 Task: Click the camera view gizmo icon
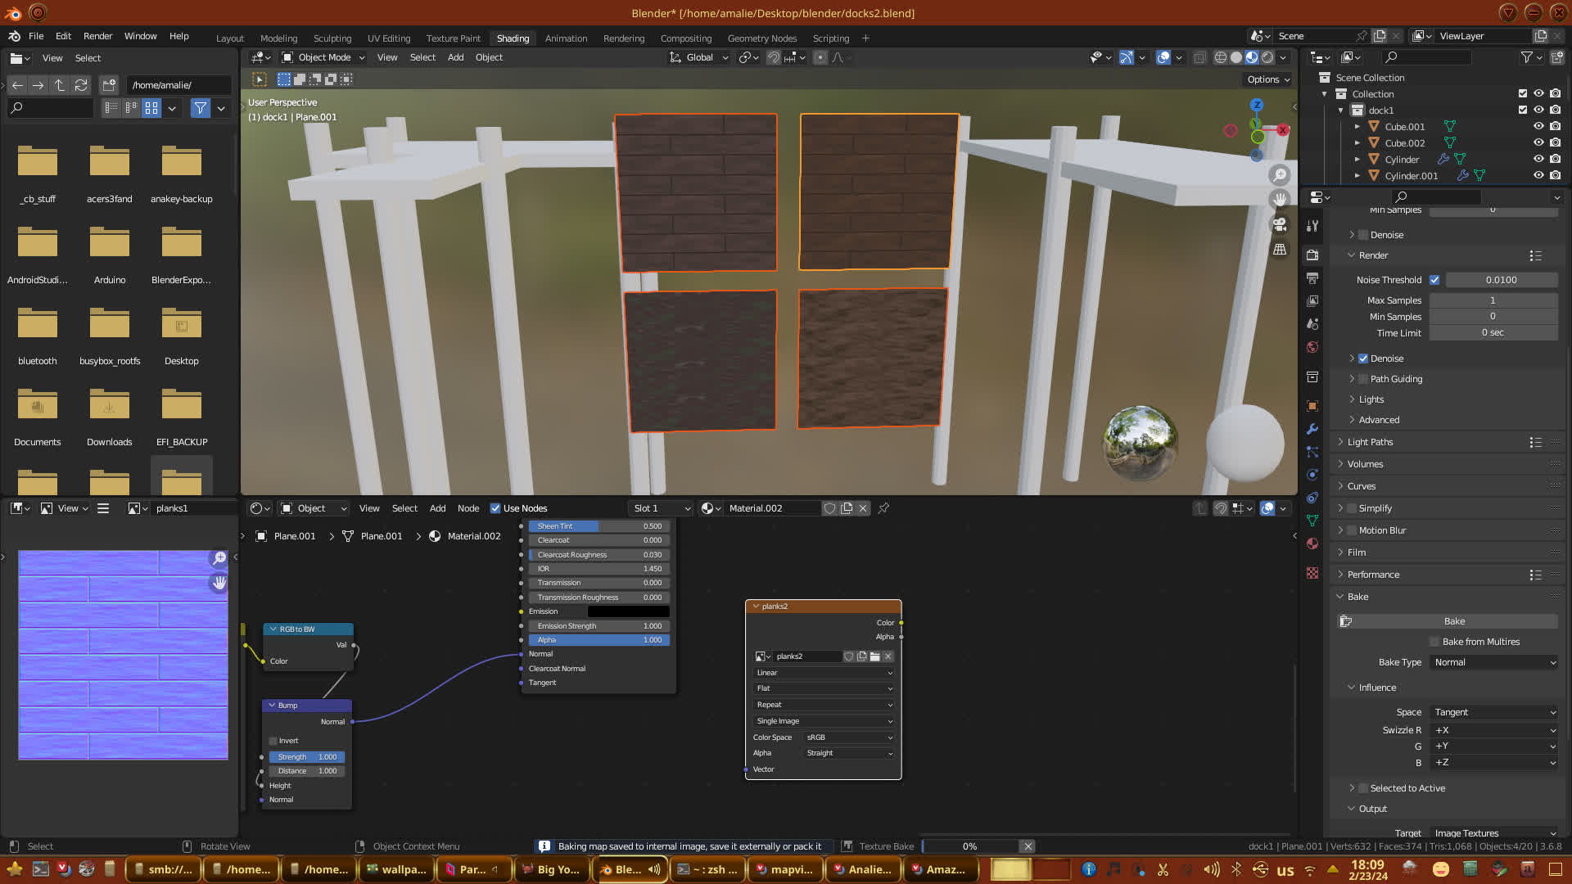click(x=1280, y=224)
